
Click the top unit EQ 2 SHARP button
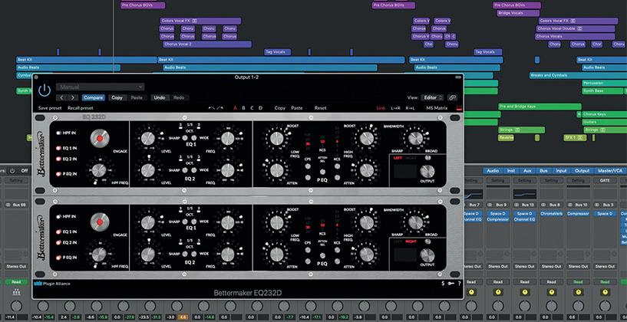point(185,169)
